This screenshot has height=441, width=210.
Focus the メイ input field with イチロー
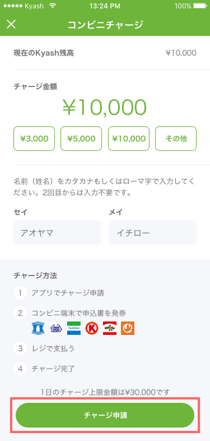click(153, 233)
